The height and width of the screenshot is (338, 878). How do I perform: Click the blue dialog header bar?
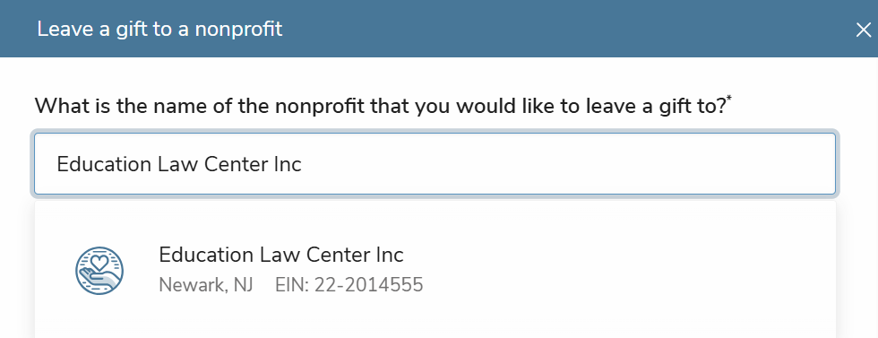(439, 29)
